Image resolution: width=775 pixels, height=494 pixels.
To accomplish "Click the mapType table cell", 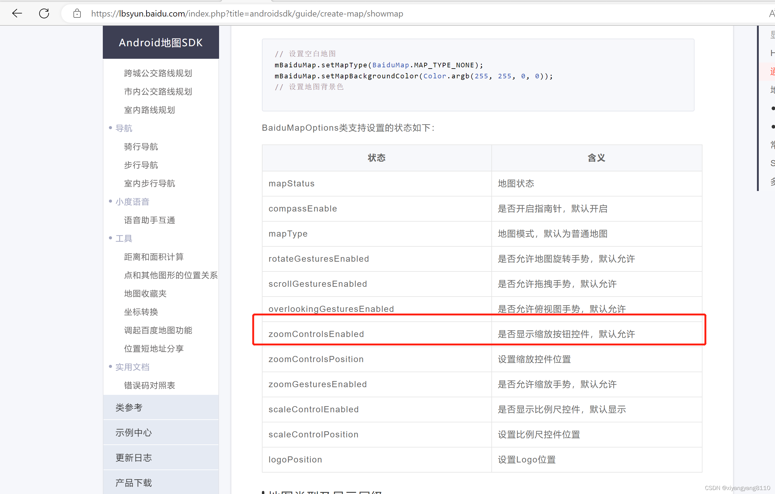I will (377, 234).
